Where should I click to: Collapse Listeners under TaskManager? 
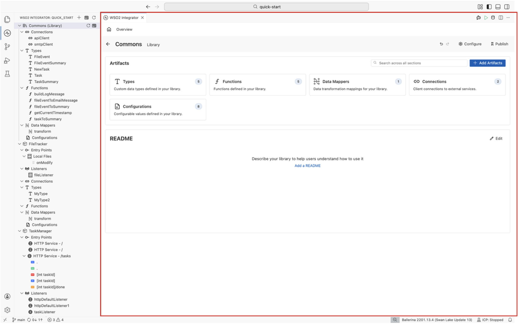click(x=22, y=293)
